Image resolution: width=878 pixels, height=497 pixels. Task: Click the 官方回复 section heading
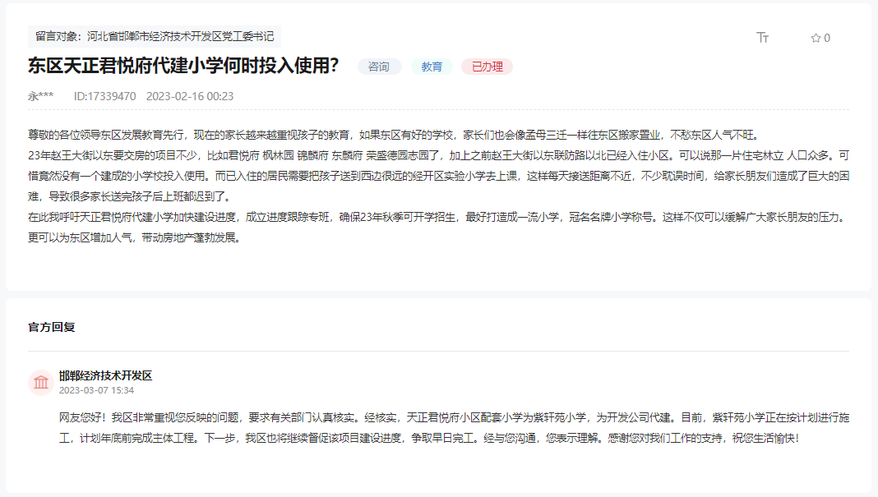(52, 327)
